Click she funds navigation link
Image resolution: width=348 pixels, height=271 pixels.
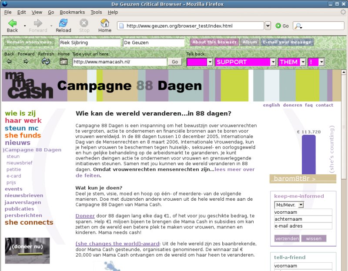point(23,135)
